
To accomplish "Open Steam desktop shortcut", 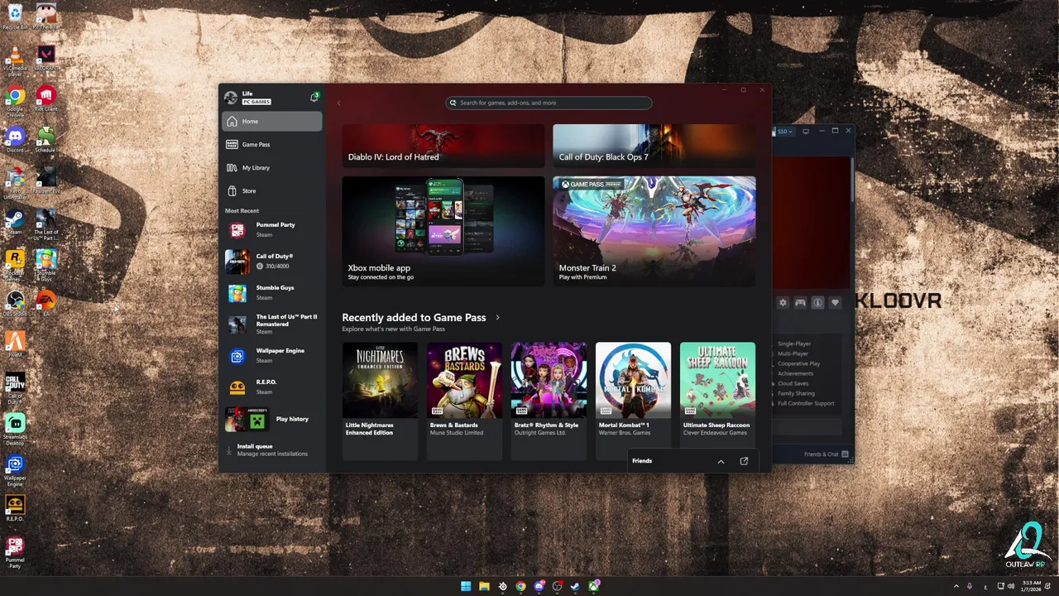I will point(15,223).
